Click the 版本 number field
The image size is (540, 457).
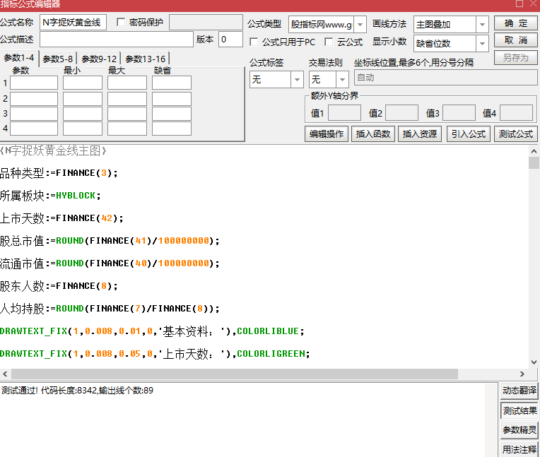click(230, 40)
